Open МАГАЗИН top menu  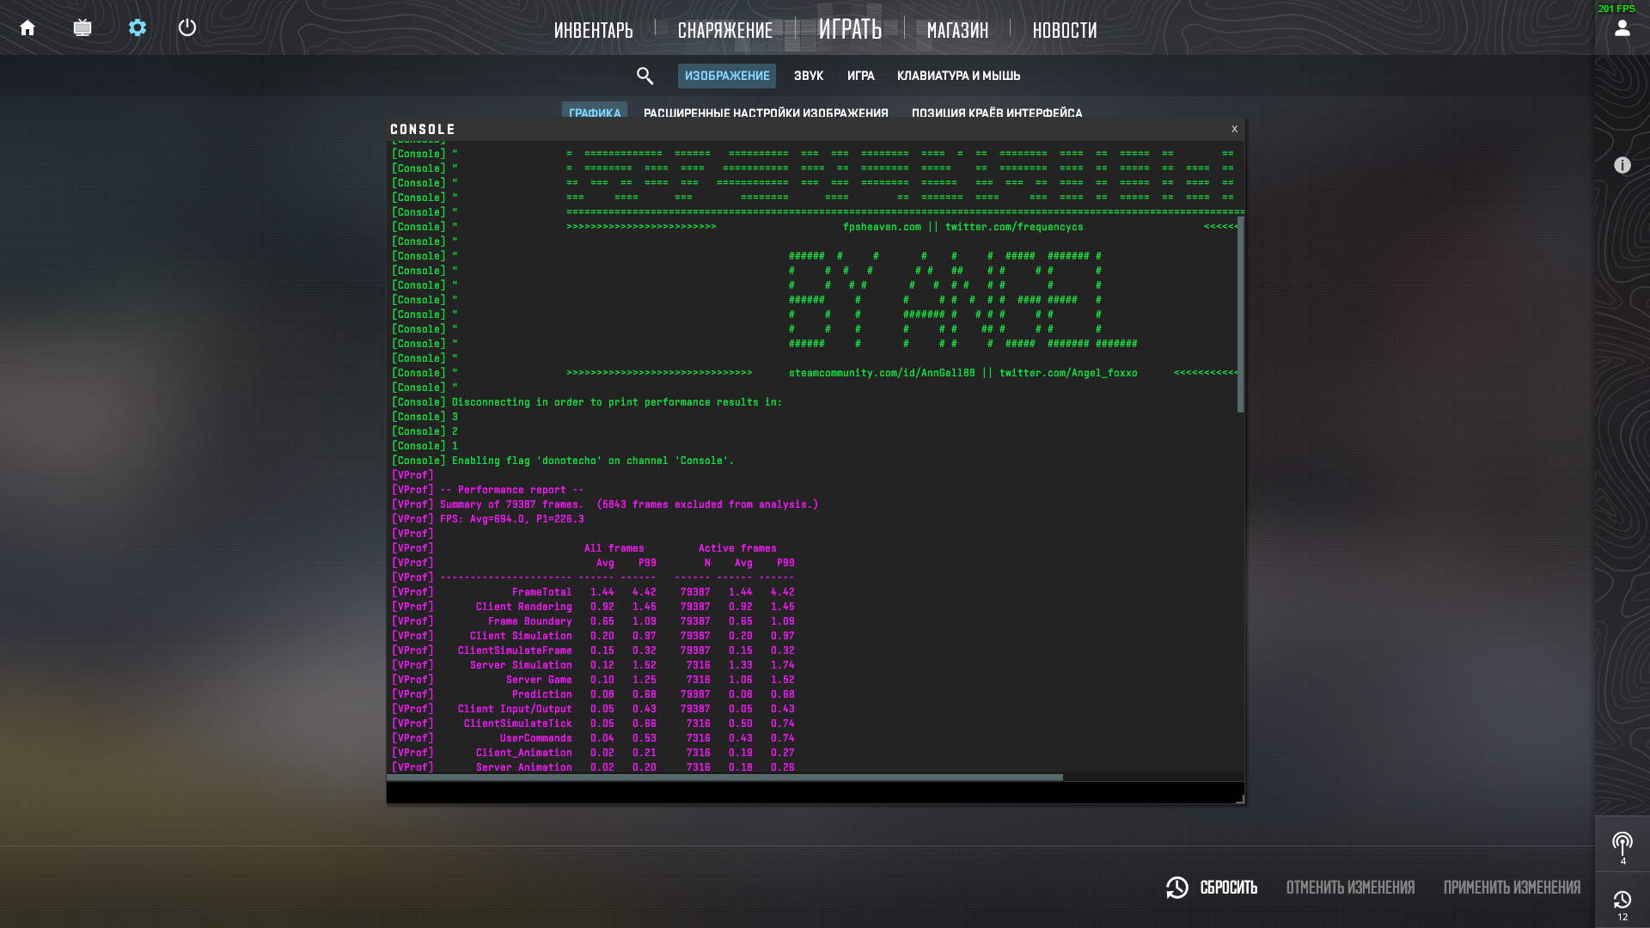pos(957,31)
